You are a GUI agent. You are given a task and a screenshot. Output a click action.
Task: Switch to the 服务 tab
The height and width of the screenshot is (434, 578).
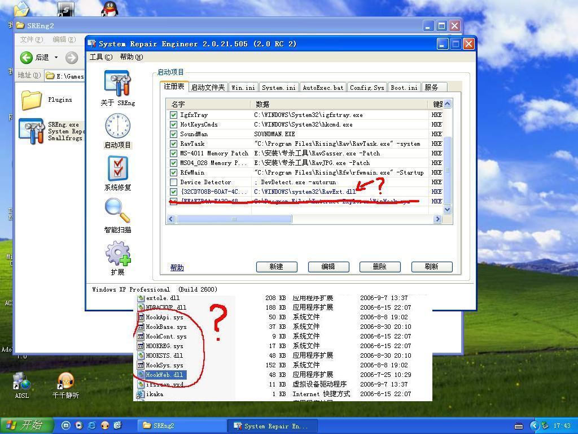coord(434,88)
